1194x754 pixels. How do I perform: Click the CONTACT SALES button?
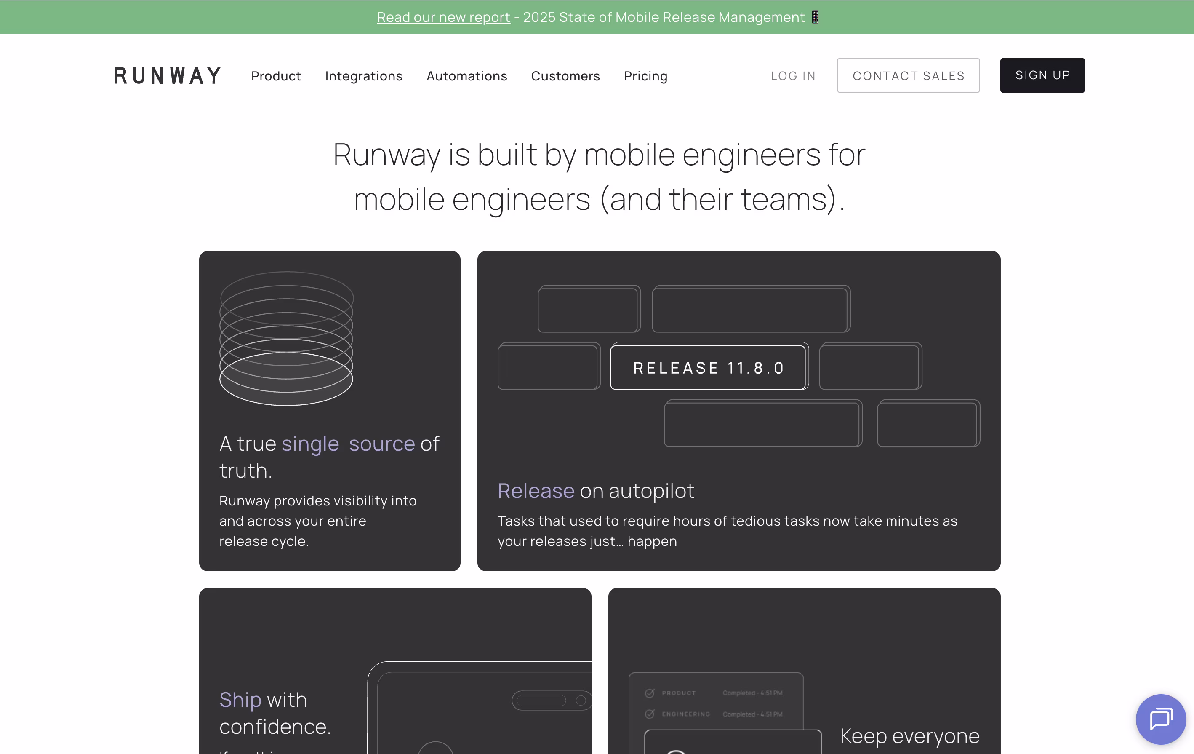[909, 75]
